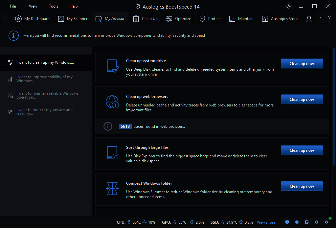Select I want to protect my privacy
336x228 pixels.
click(x=44, y=112)
